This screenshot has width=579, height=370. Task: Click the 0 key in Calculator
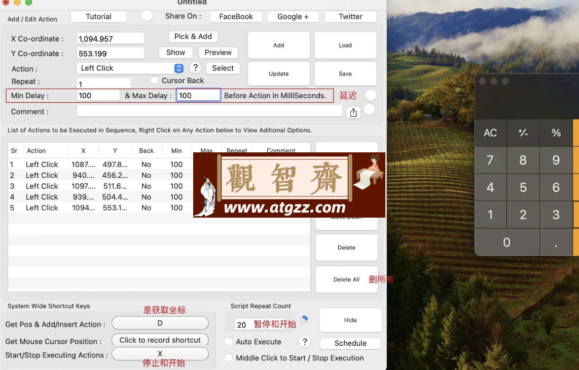[x=506, y=242]
